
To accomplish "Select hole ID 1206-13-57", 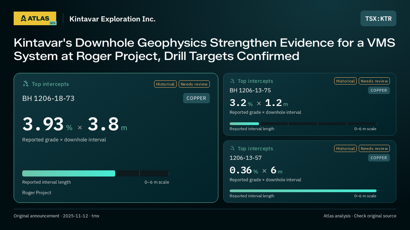I will click(246, 158).
